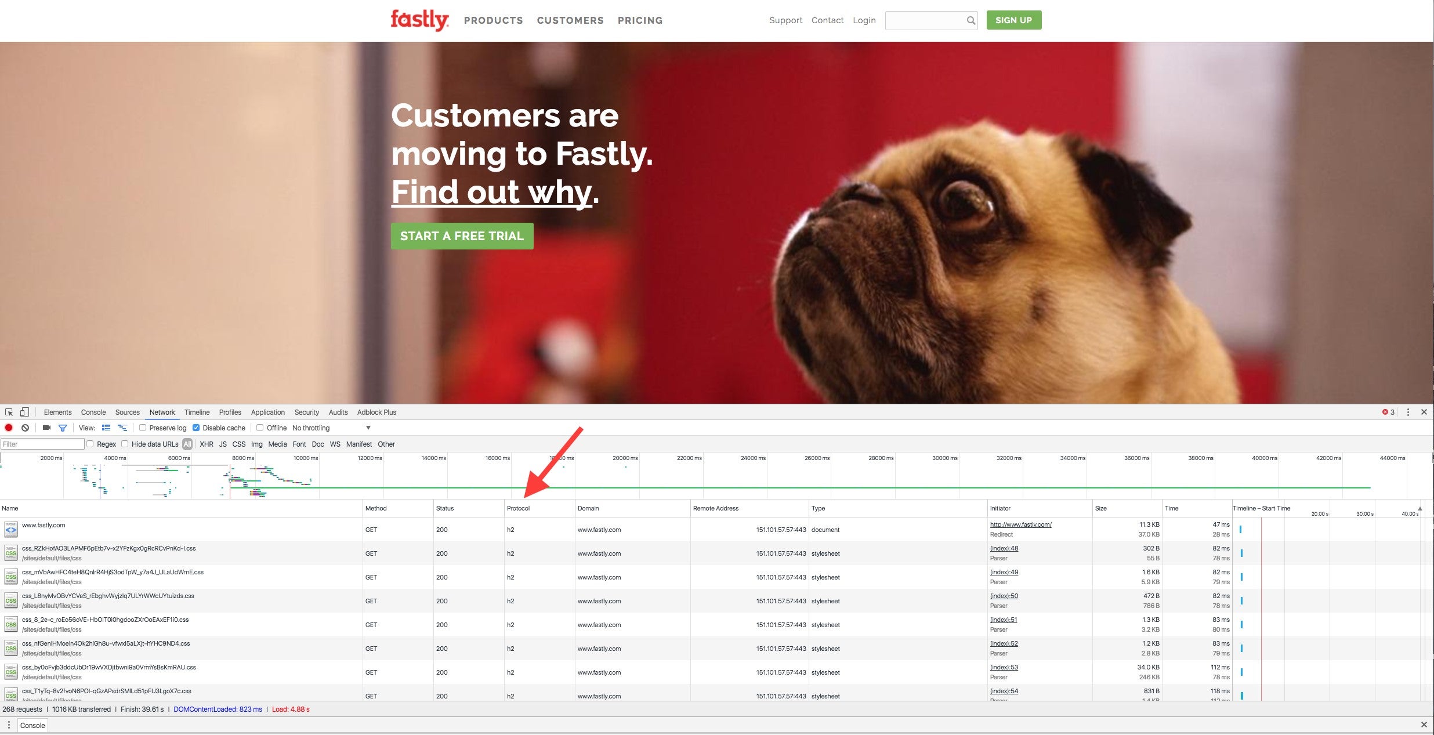Click the settings gear icon in DevTools

(x=1408, y=411)
